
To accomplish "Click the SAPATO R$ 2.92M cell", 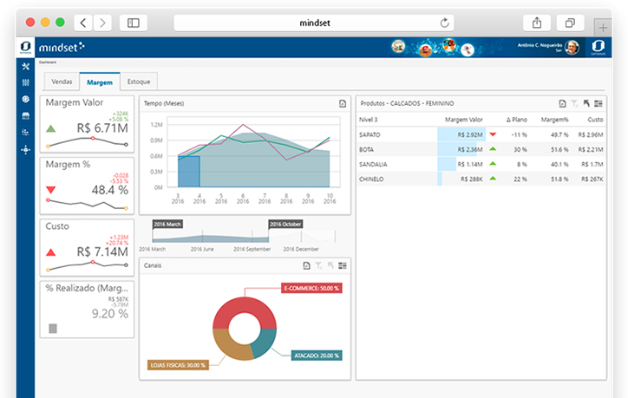I will pos(461,135).
